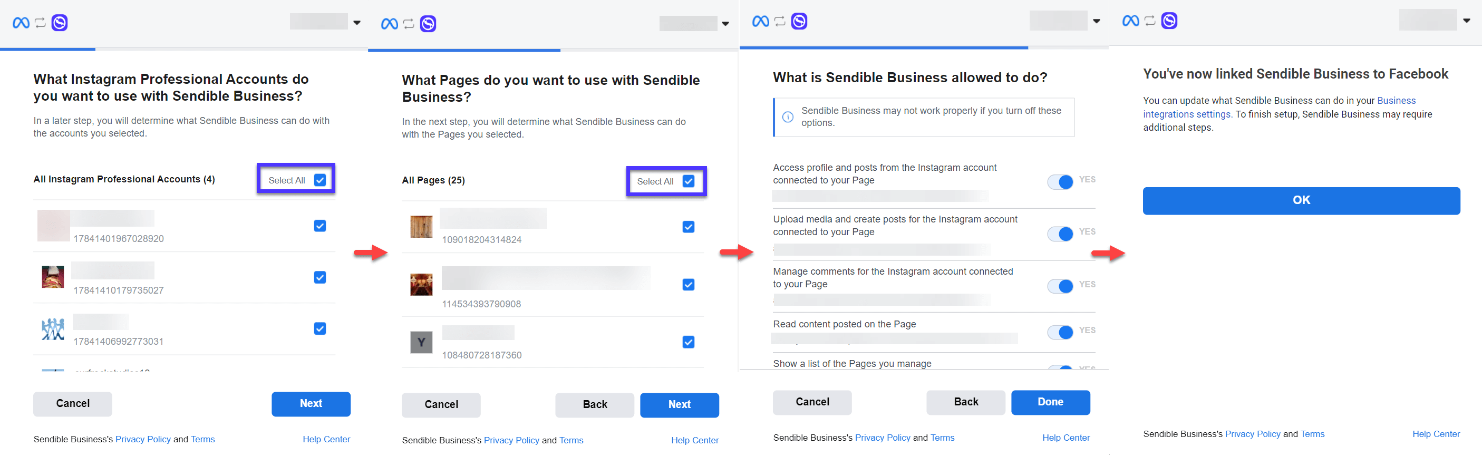The image size is (1482, 456).
Task: Click the Sendible logo in the linked confirmation panel
Action: (1169, 21)
